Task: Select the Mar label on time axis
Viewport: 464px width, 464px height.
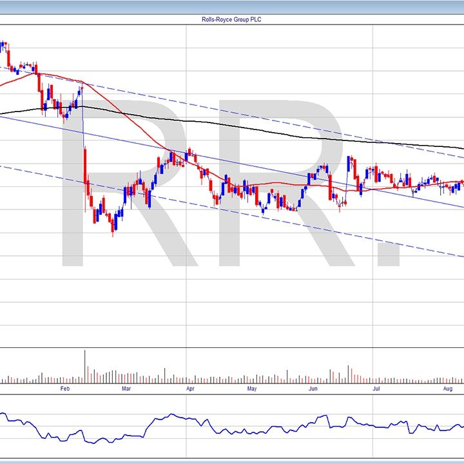Action: point(127,389)
